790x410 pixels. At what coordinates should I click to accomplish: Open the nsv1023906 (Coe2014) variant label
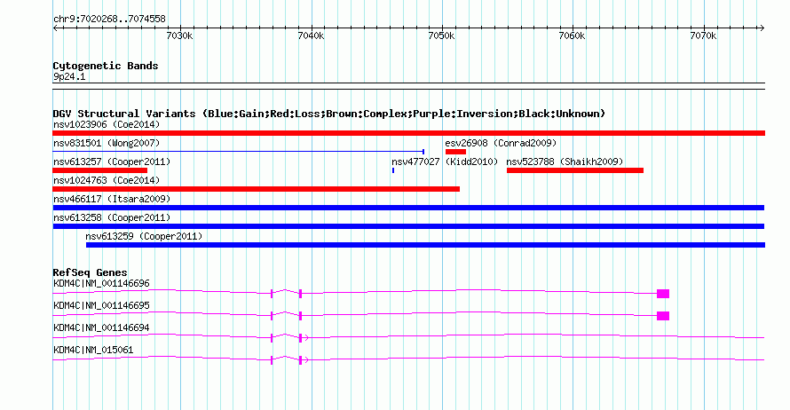tap(107, 124)
